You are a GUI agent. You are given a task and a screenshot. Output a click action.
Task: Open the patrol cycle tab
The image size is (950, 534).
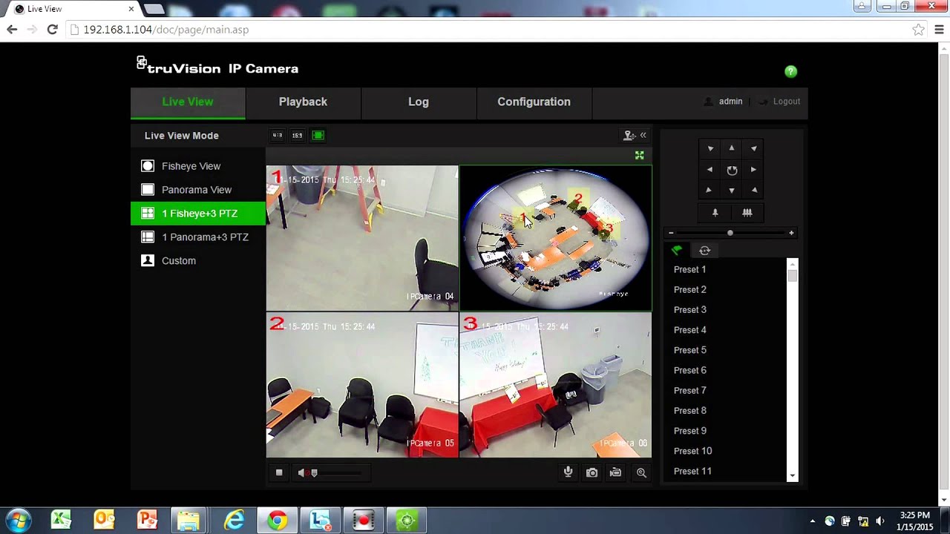[x=705, y=251]
